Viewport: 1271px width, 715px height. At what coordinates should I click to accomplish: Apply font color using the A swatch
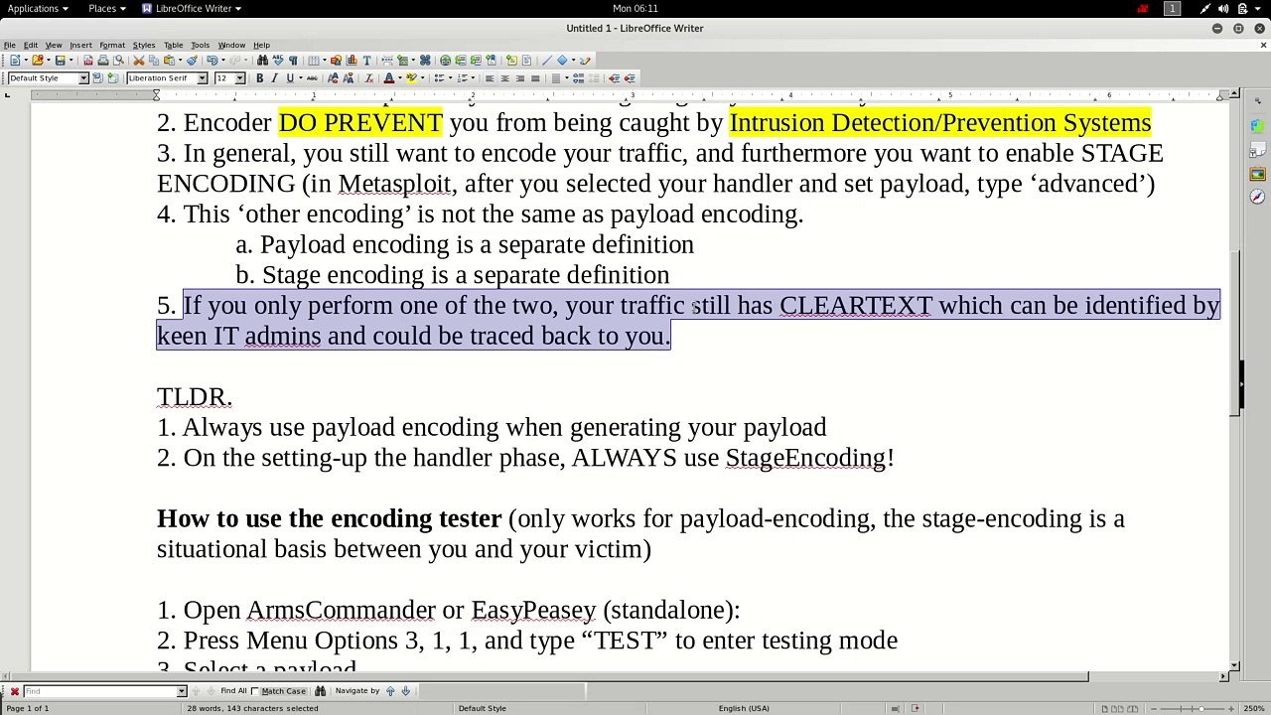tap(388, 78)
